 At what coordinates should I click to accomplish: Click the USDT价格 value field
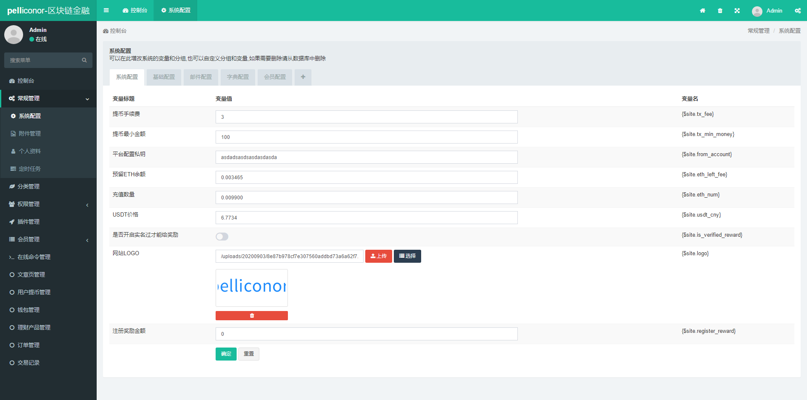pos(367,218)
